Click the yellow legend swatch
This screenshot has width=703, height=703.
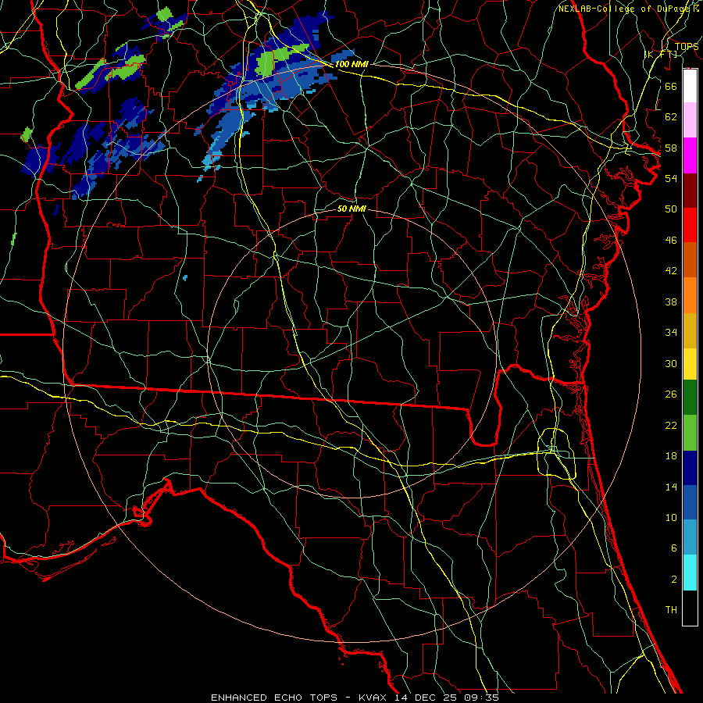coord(690,364)
